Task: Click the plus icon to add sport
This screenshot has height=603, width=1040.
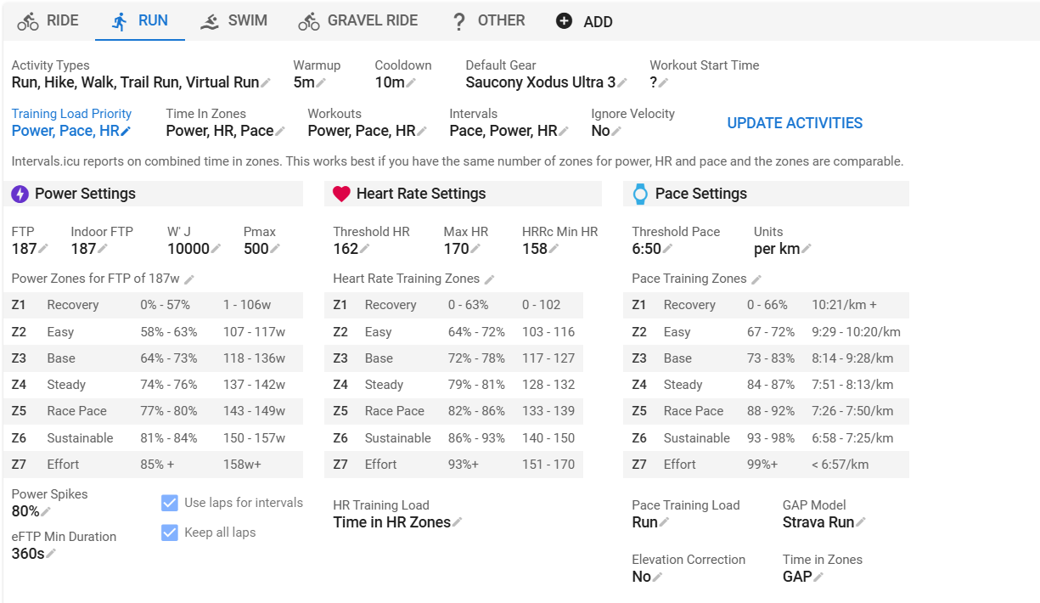Action: [x=564, y=21]
